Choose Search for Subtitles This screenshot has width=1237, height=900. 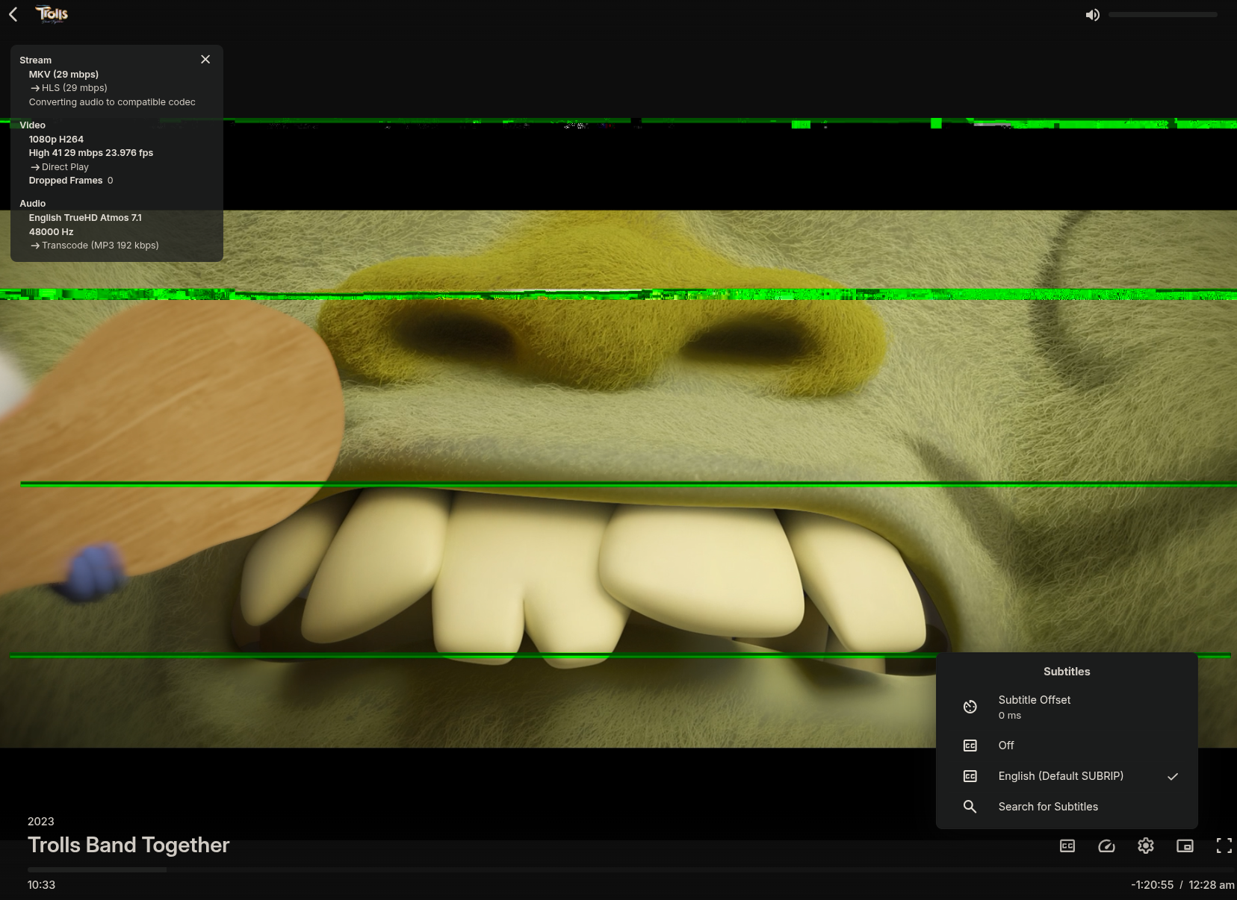coord(1048,807)
